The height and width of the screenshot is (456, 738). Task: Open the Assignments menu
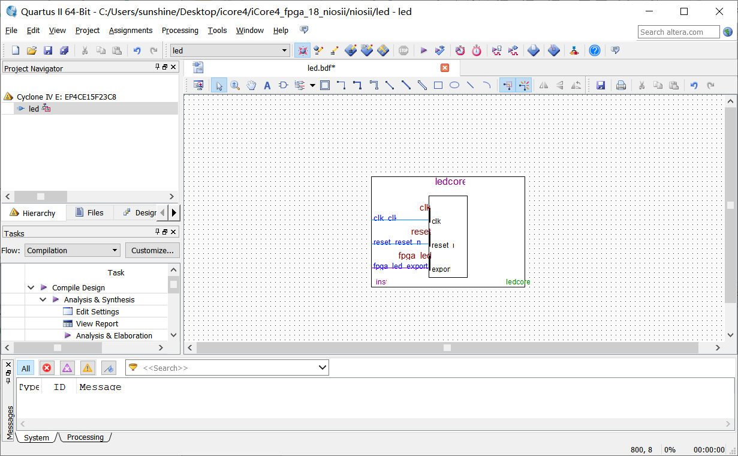(x=131, y=30)
